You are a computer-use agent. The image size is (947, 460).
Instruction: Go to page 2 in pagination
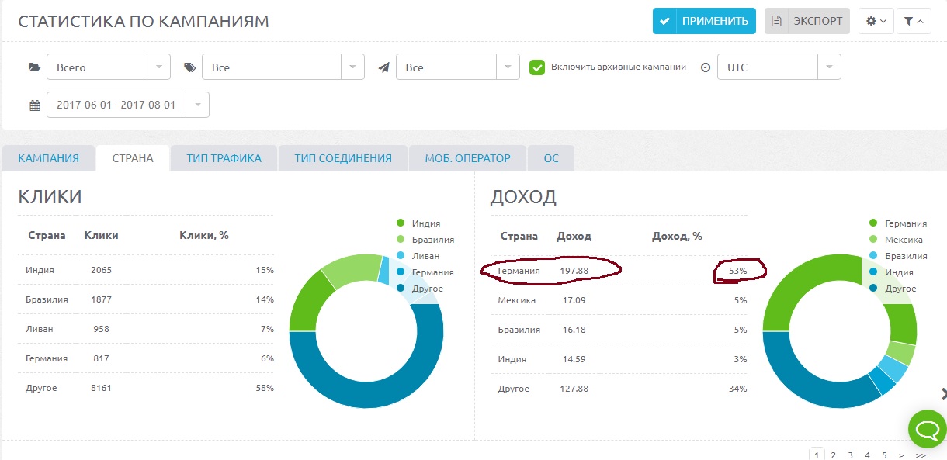(833, 455)
